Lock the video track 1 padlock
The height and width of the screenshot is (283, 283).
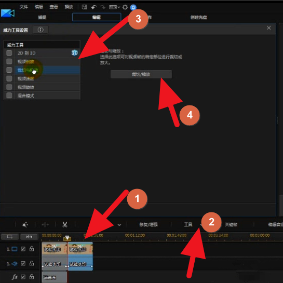[x=32, y=249]
